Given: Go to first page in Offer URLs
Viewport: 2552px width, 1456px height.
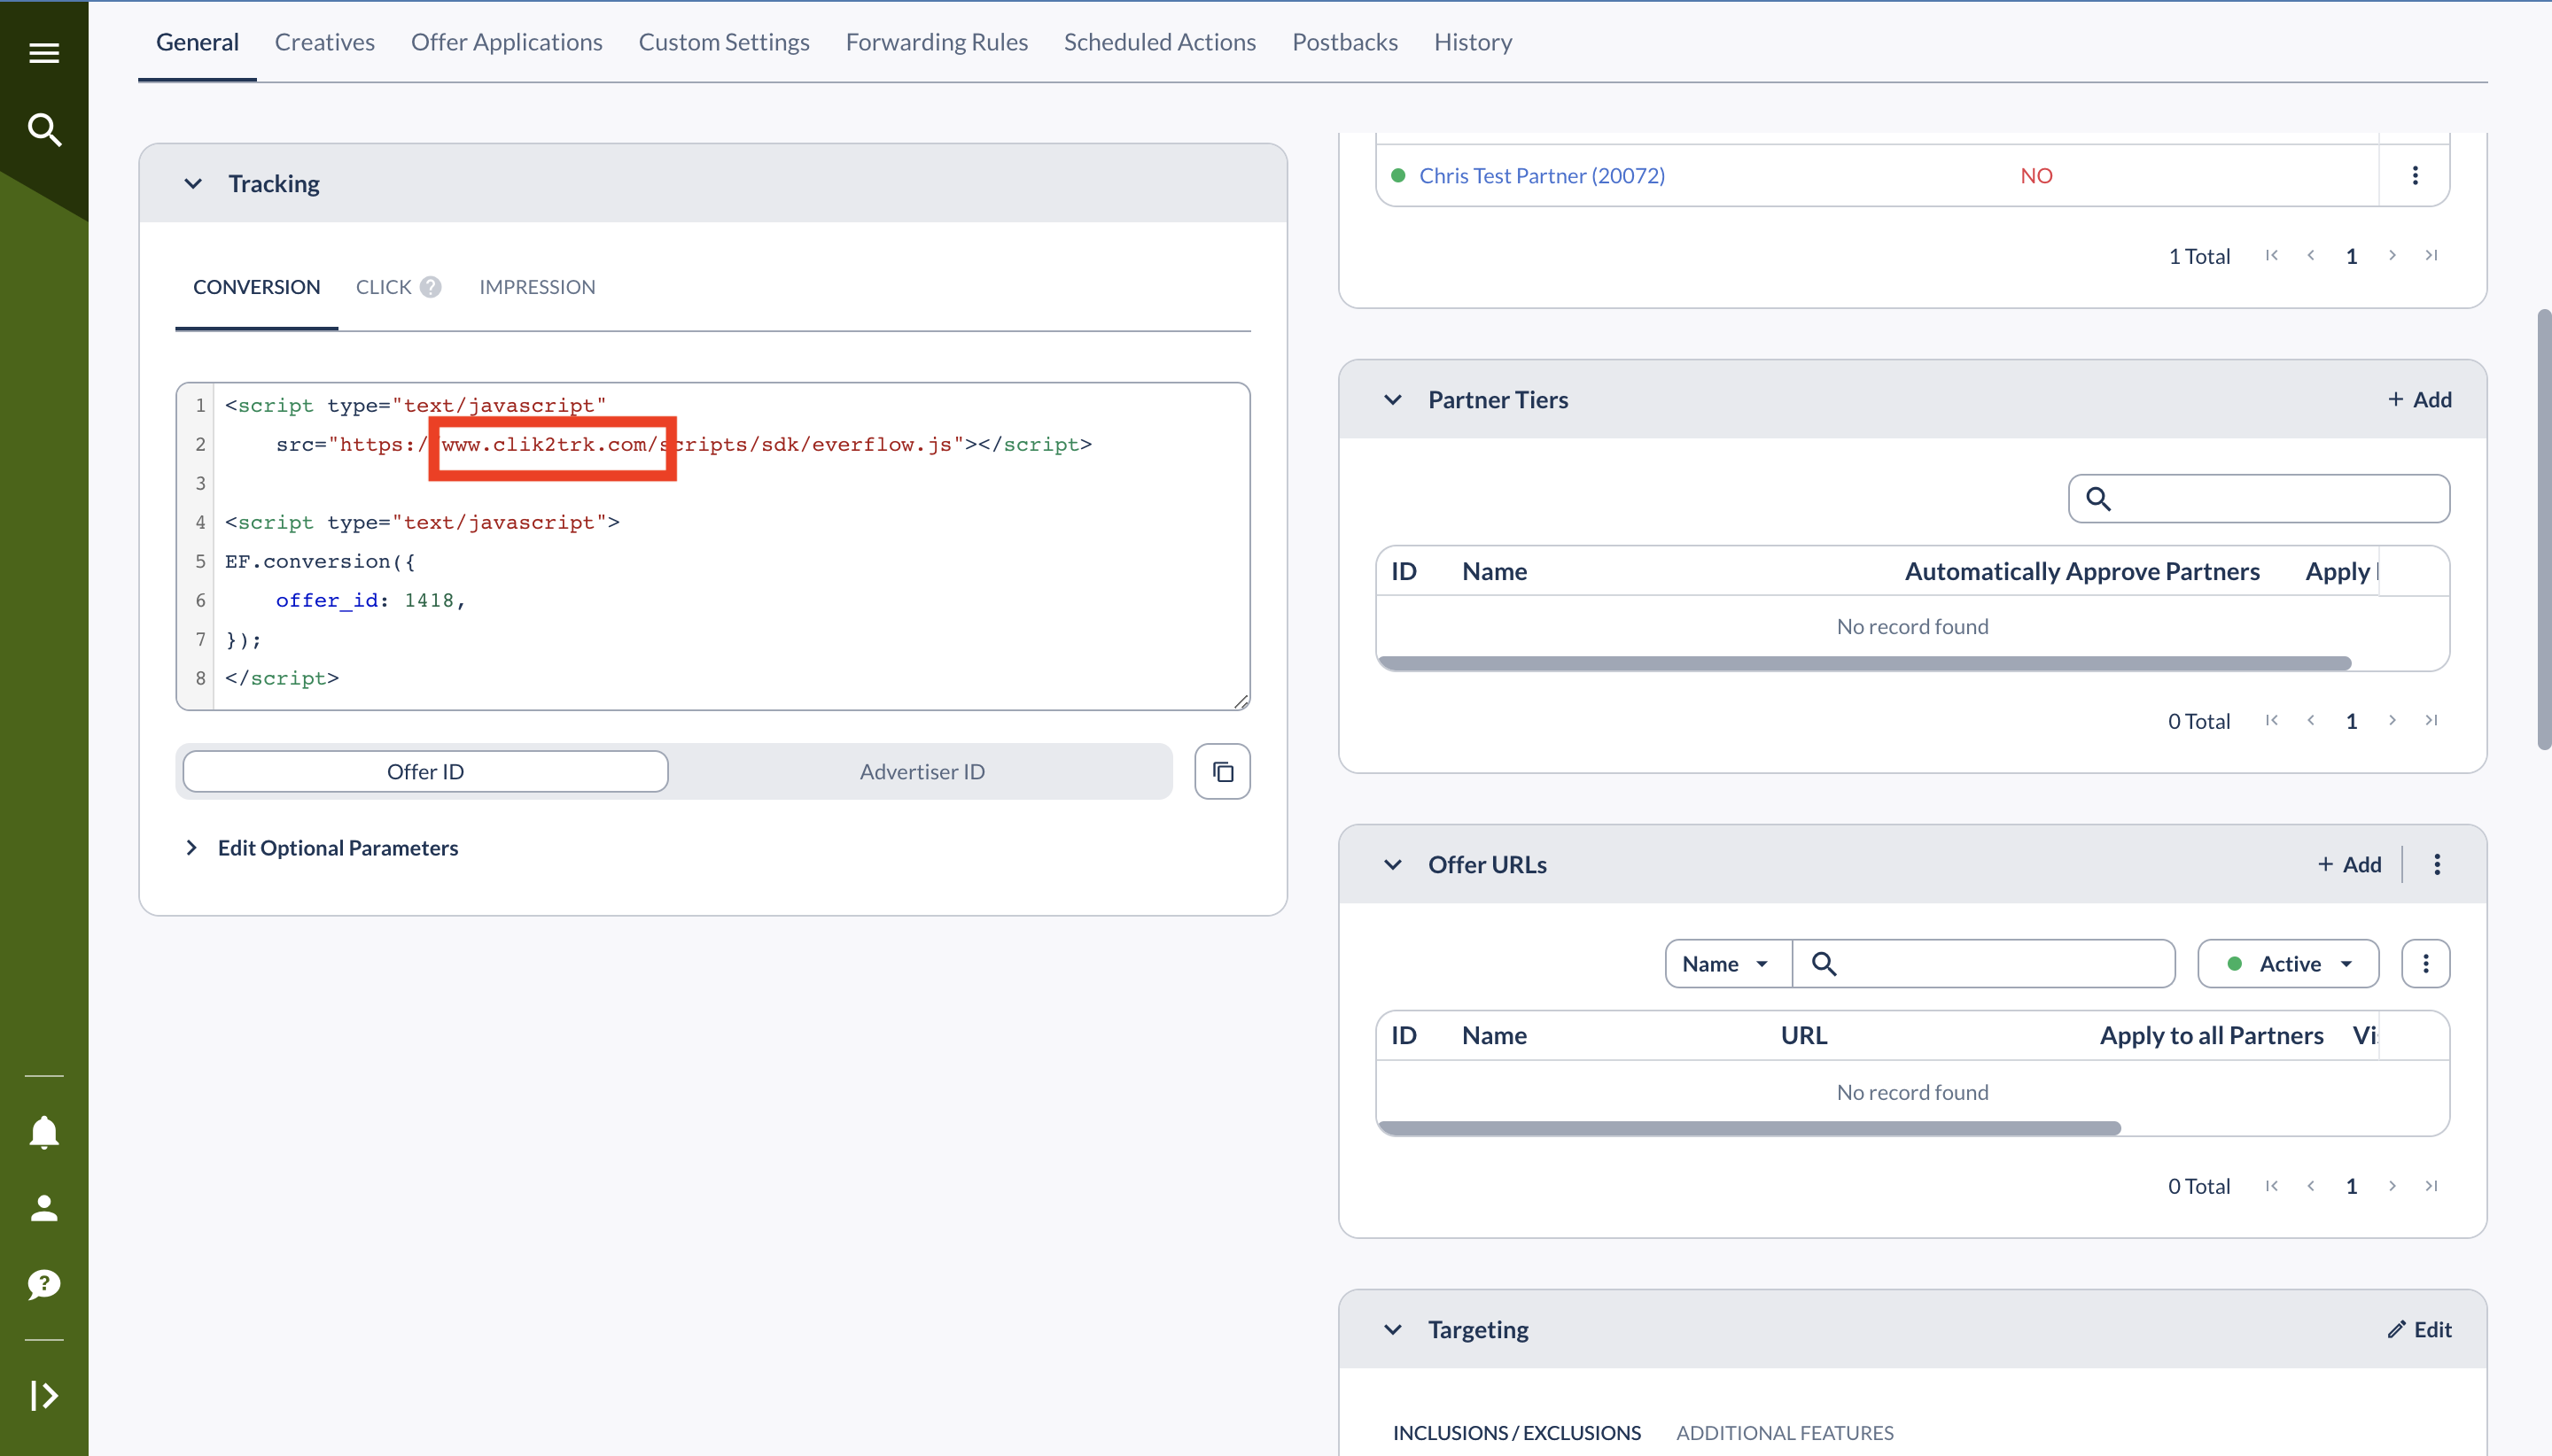Looking at the screenshot, I should 2272,1185.
